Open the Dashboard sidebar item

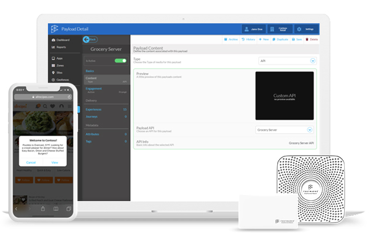pos(61,40)
